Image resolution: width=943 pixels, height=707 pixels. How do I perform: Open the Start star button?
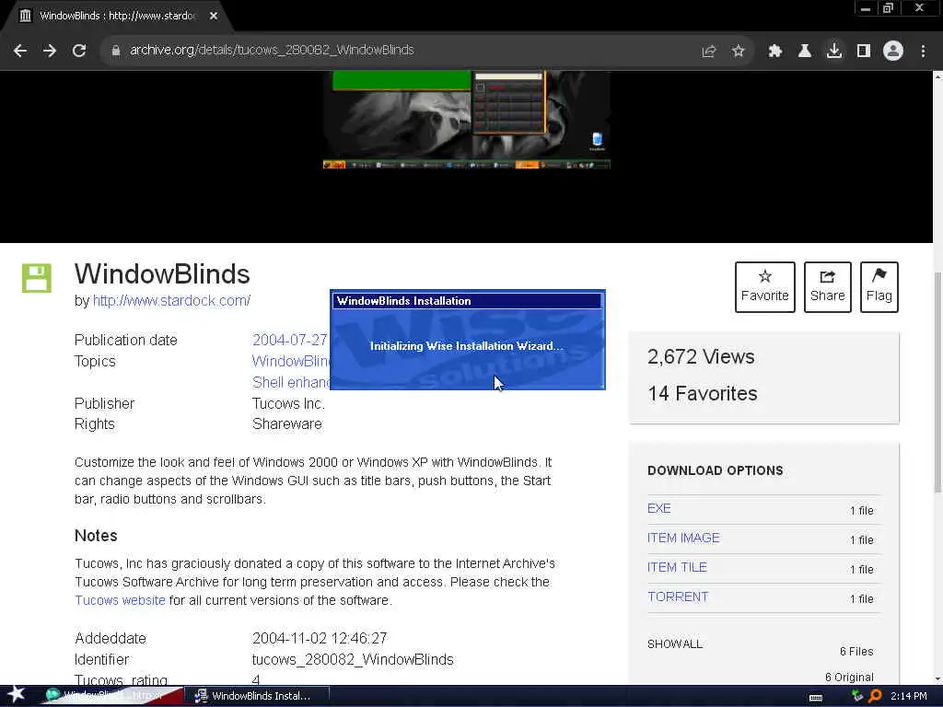(17, 694)
